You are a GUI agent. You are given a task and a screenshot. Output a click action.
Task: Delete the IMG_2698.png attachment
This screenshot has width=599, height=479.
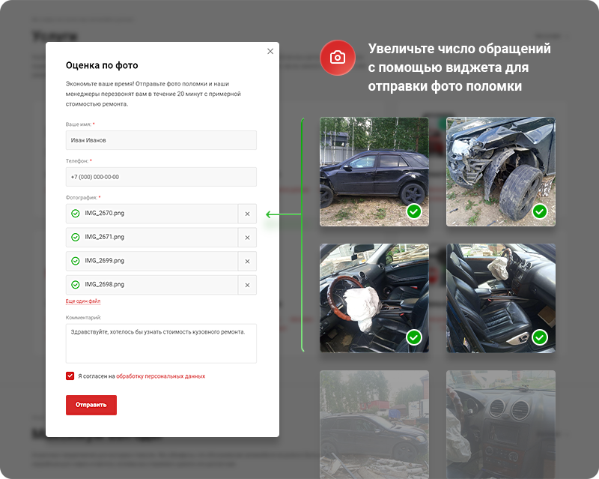pos(247,285)
